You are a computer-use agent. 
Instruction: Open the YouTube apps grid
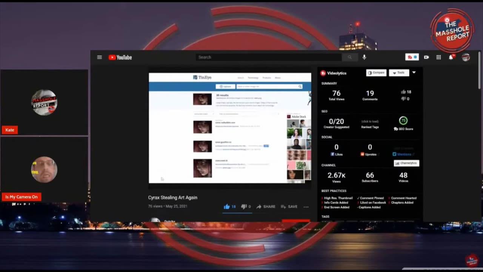438,57
